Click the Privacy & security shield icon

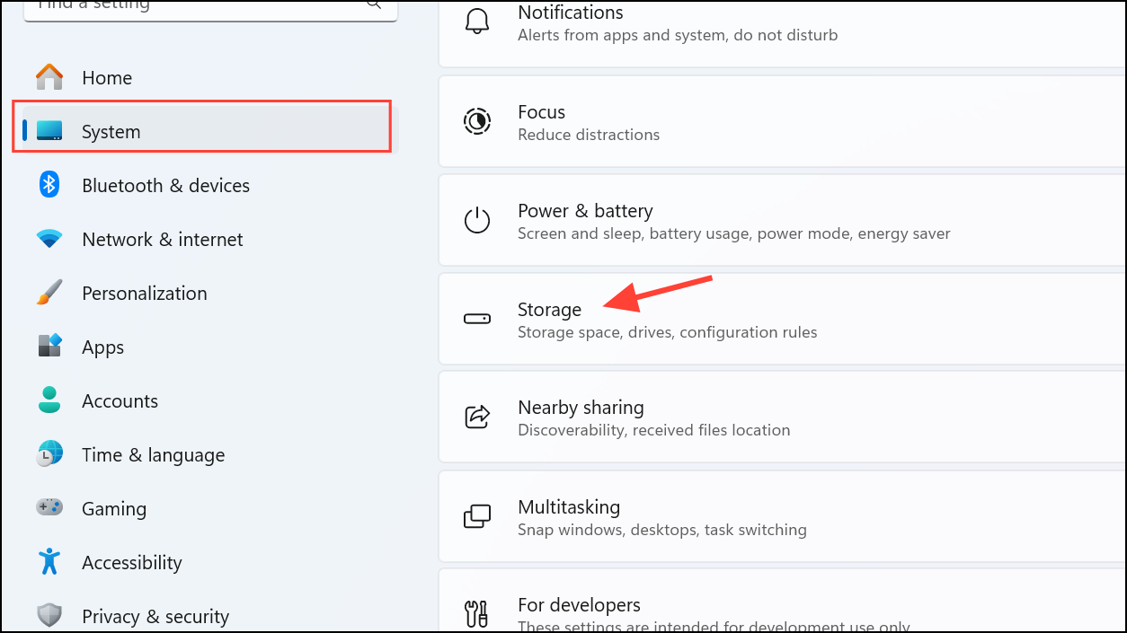pyautogui.click(x=49, y=614)
